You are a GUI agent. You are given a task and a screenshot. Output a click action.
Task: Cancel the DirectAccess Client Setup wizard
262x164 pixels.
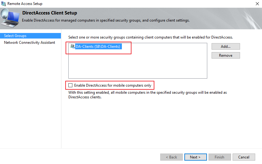(244, 157)
